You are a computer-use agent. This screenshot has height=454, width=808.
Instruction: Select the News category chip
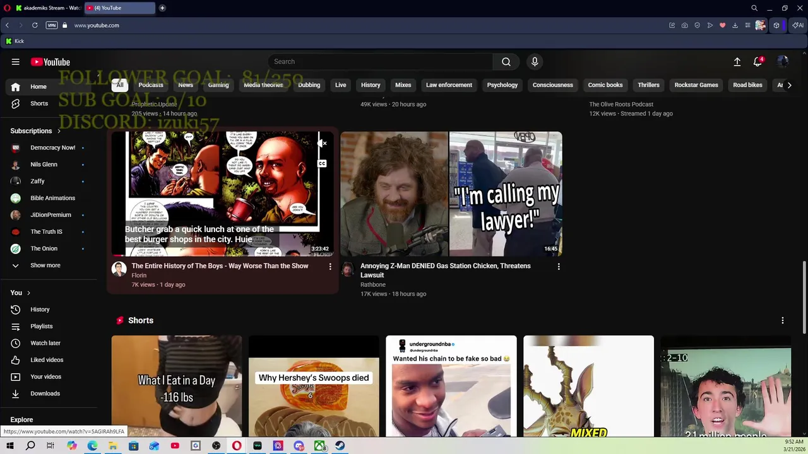point(186,85)
